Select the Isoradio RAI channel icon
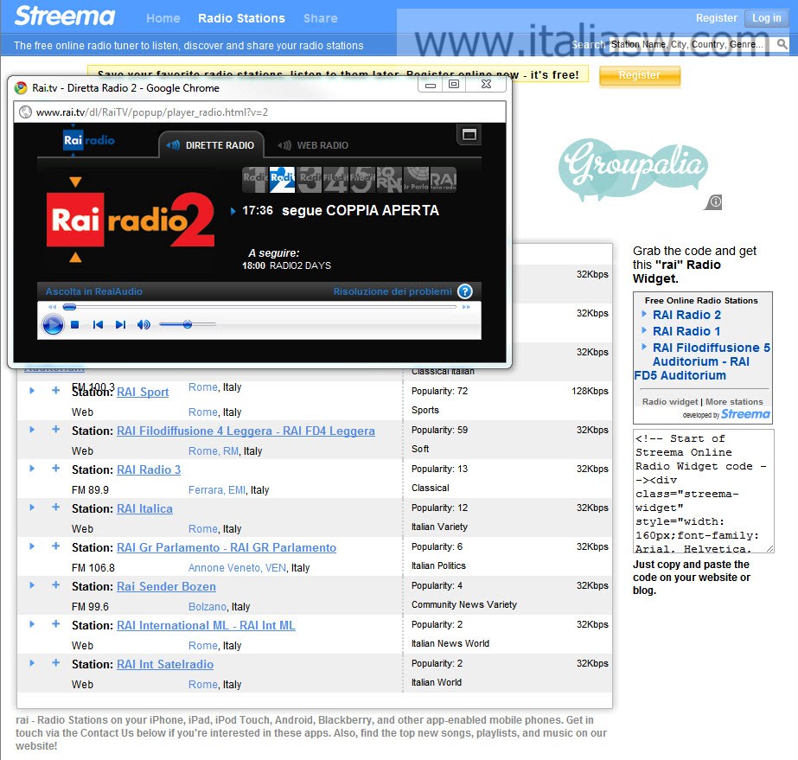This screenshot has width=798, height=760. 443,180
